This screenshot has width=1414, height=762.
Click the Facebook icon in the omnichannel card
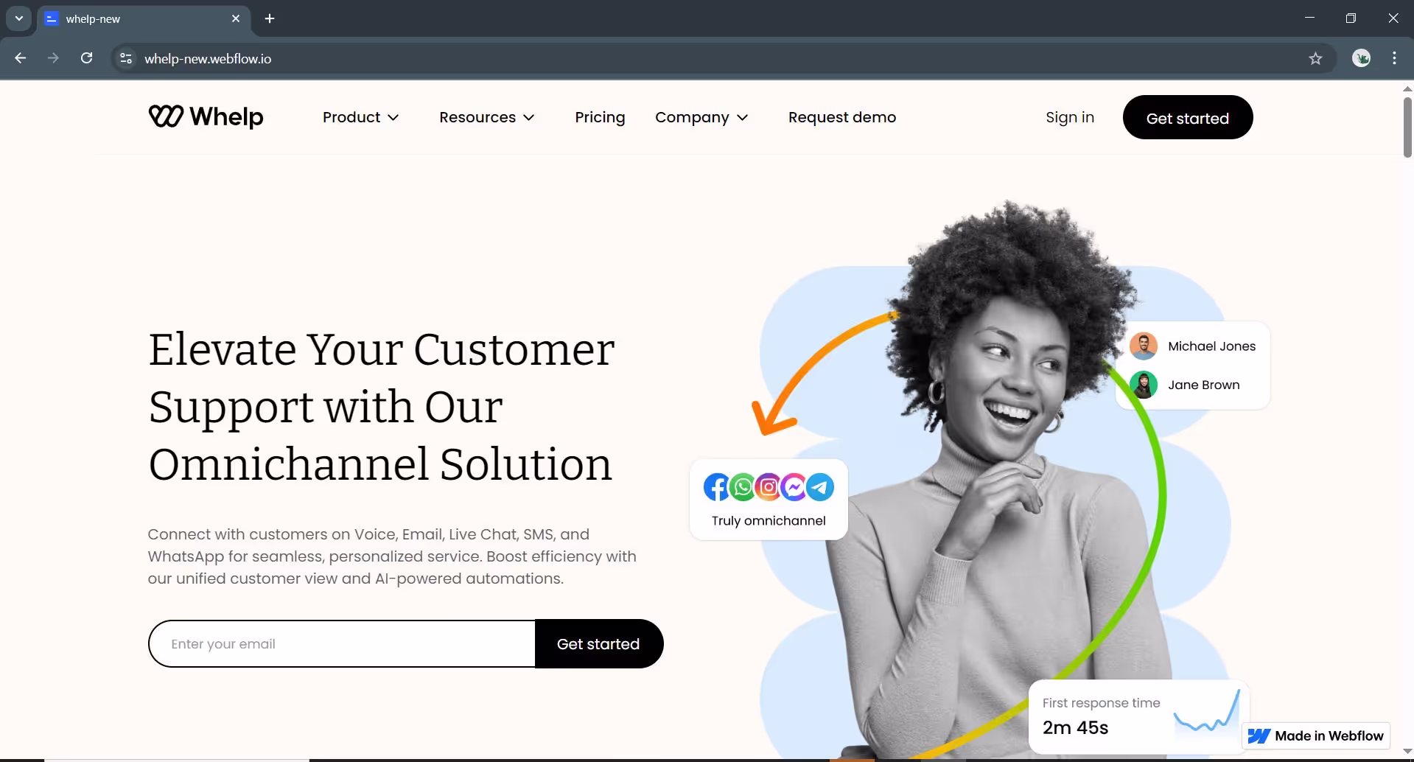tap(715, 487)
